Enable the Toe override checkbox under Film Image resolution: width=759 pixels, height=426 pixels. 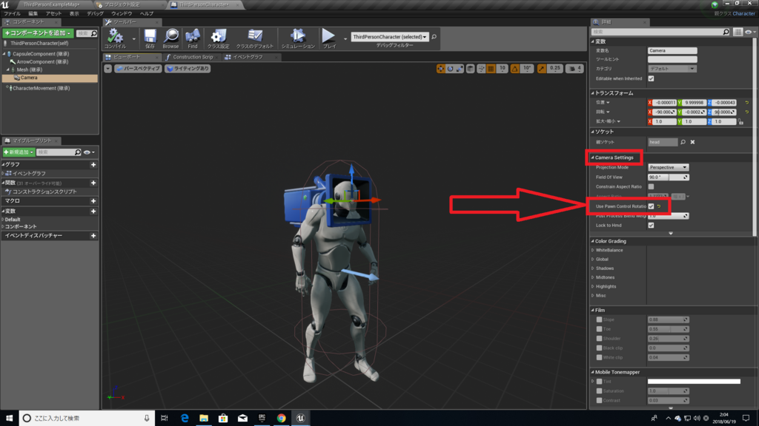pos(599,329)
